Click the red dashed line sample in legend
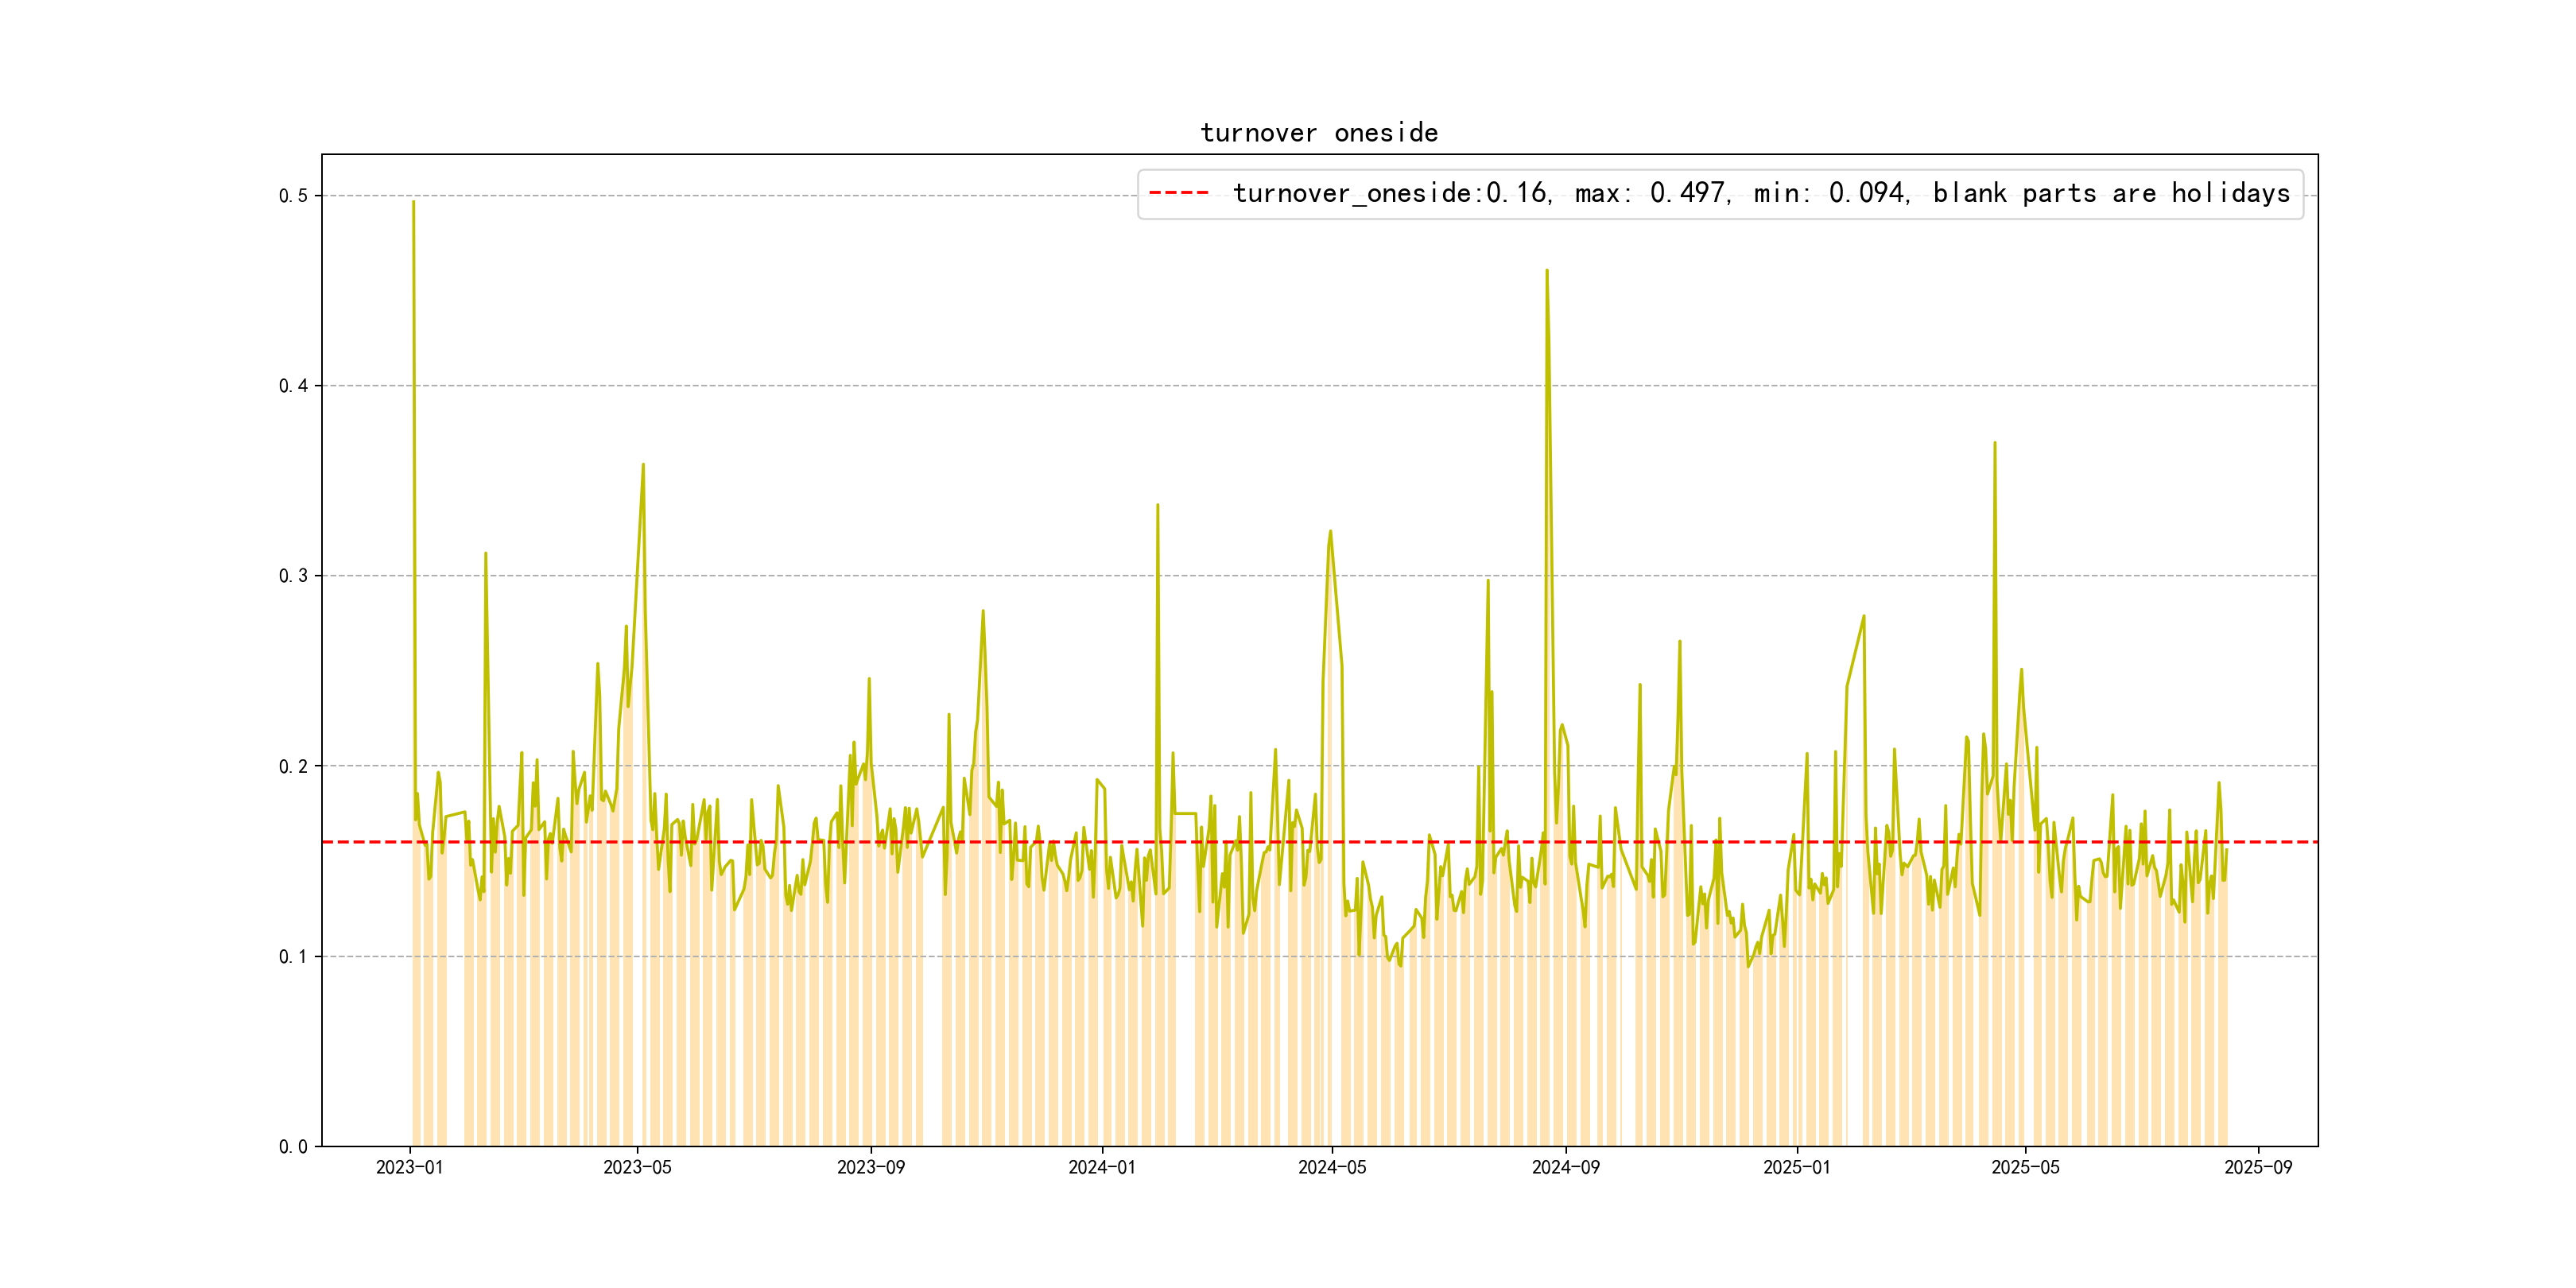Image resolution: width=2576 pixels, height=1288 pixels. click(1179, 193)
